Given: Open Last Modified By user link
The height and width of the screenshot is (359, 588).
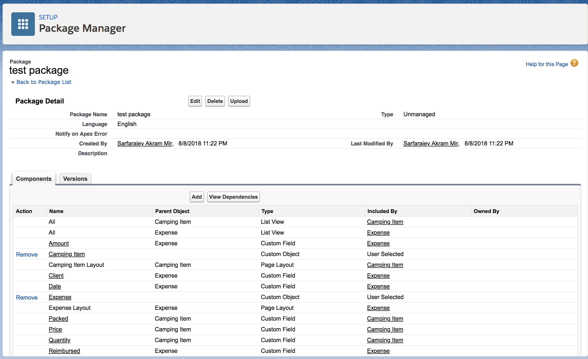Looking at the screenshot, I should [x=431, y=143].
